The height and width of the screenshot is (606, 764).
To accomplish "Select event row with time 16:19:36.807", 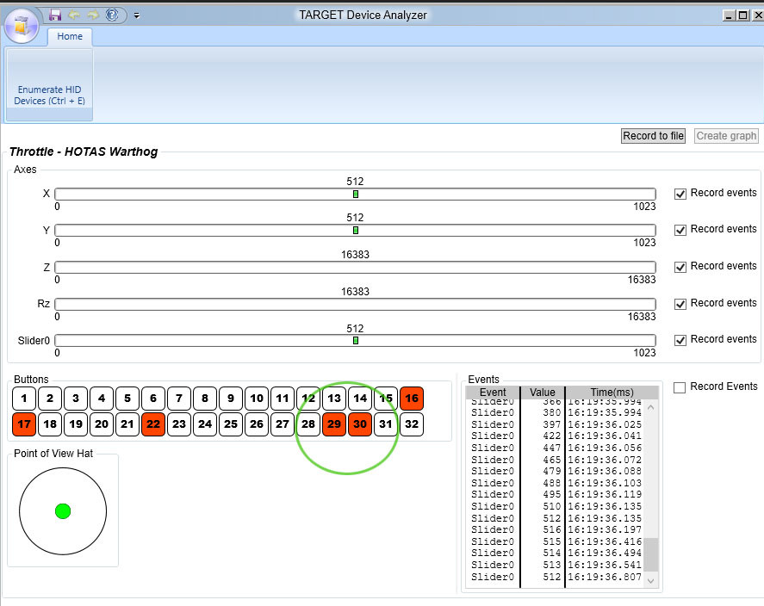I will (556, 577).
